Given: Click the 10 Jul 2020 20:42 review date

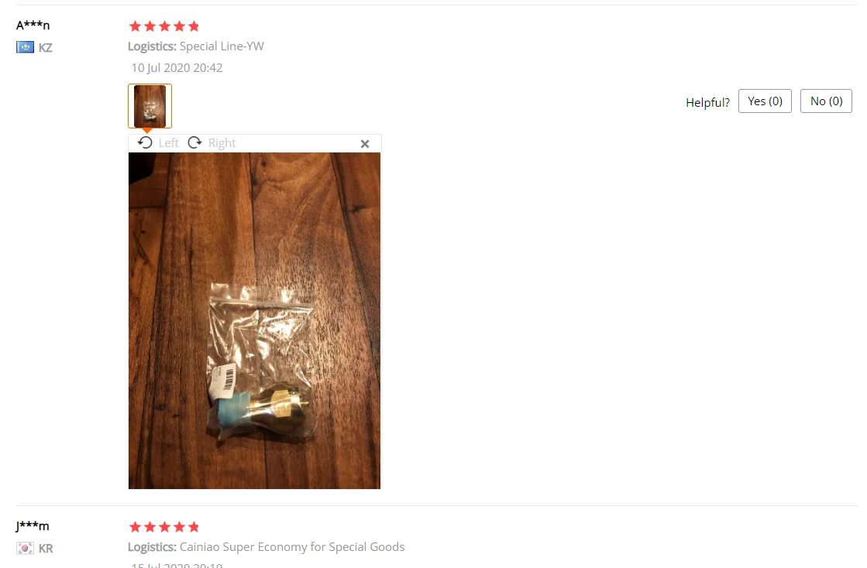Looking at the screenshot, I should (177, 68).
